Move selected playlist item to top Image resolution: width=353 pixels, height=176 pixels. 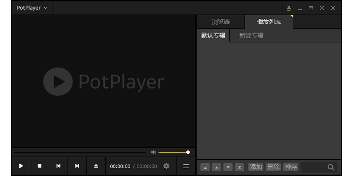pyautogui.click(x=205, y=167)
